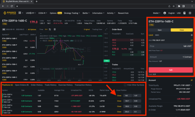This screenshot has height=117, width=195.
Task: Click the red Sell button
Action: [171, 70]
